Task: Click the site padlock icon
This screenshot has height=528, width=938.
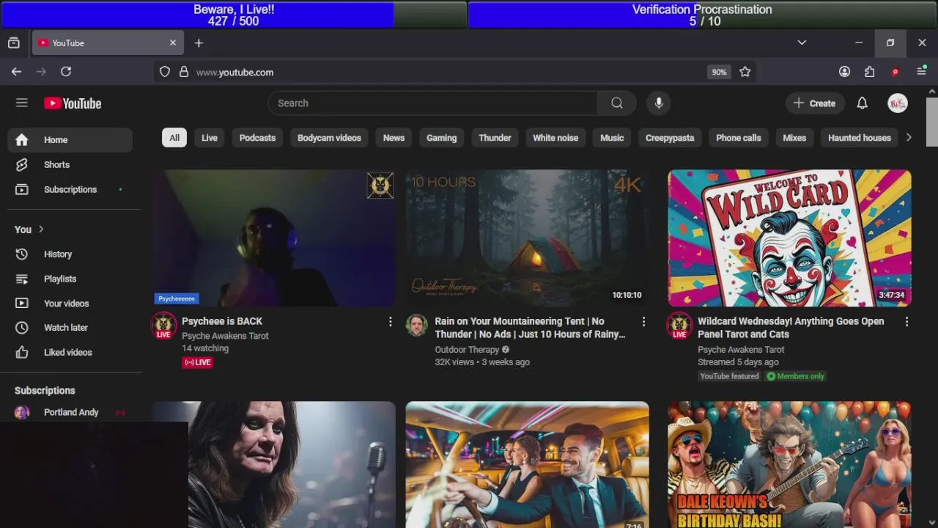Action: [184, 72]
